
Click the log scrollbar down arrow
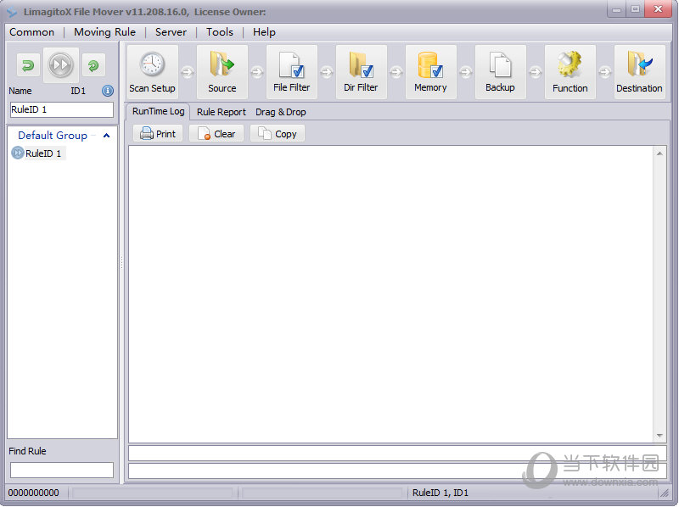point(659,436)
